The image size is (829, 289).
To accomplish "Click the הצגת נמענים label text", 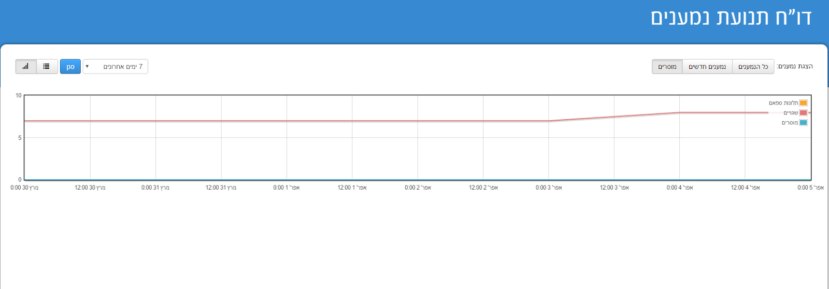I will coord(795,66).
